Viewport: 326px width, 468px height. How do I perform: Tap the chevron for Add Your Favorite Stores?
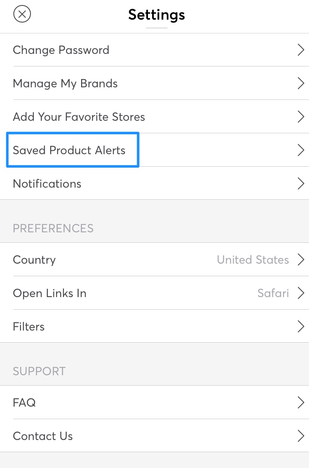click(301, 117)
